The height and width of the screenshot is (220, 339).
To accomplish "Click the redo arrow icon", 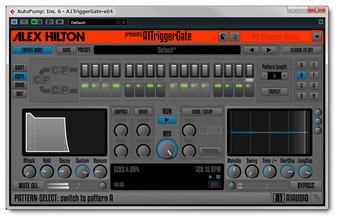I will coord(235,37).
